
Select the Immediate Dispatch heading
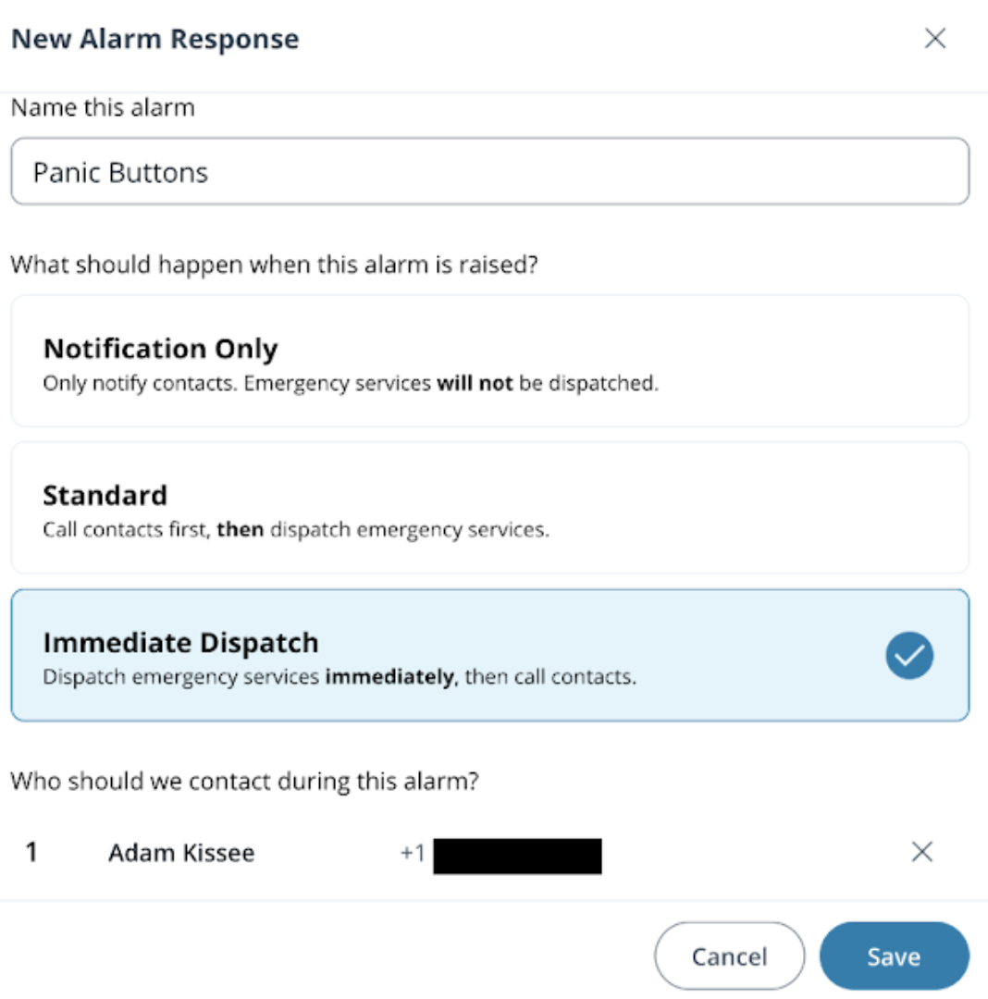(180, 642)
